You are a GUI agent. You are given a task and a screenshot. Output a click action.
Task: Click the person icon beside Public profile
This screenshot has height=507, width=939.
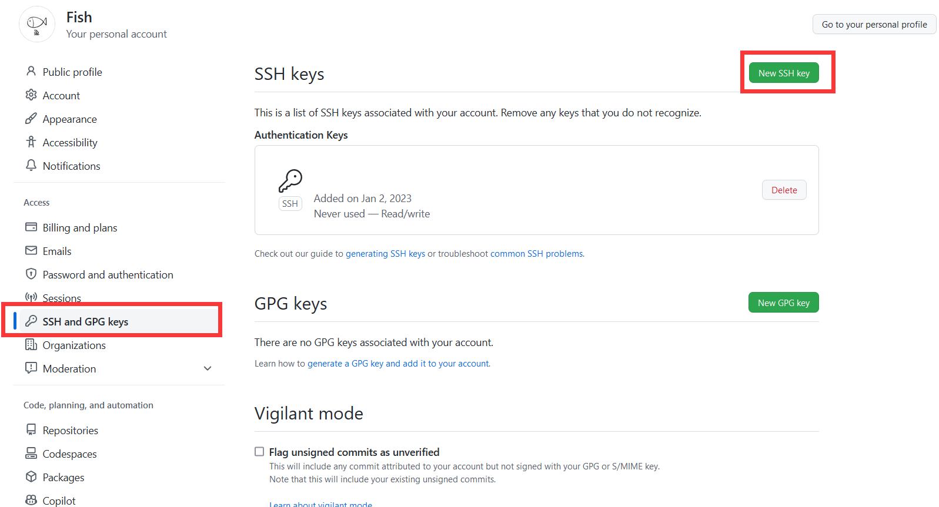tap(31, 72)
